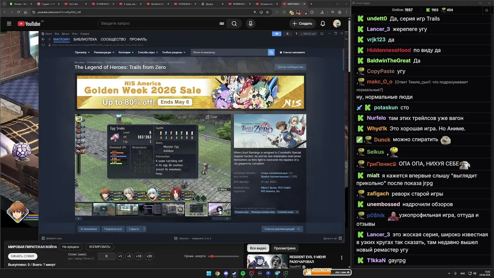Add twenty minutes with +20 button
This screenshot has width=494, height=278.
(149, 256)
